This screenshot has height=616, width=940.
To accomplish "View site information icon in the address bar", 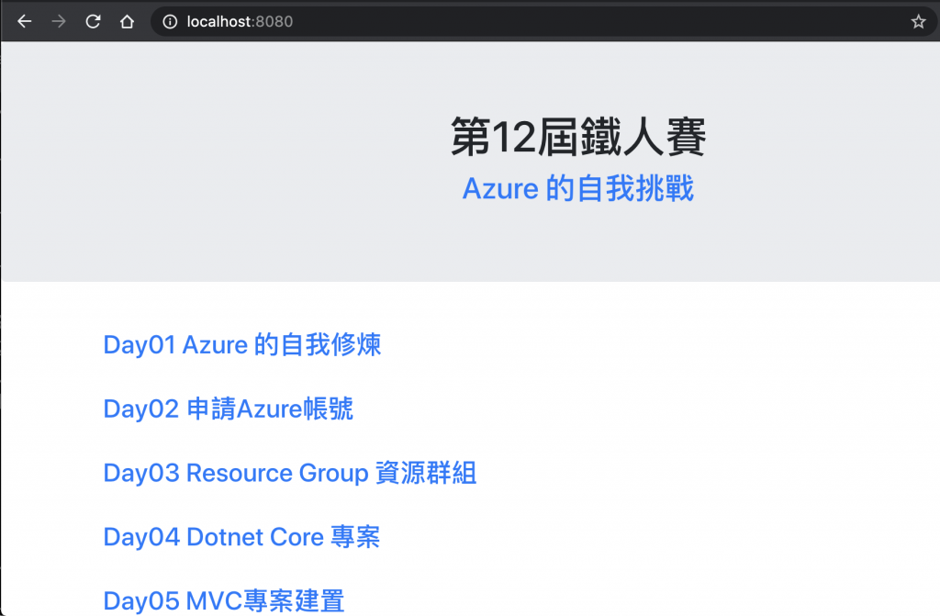I will coord(170,22).
